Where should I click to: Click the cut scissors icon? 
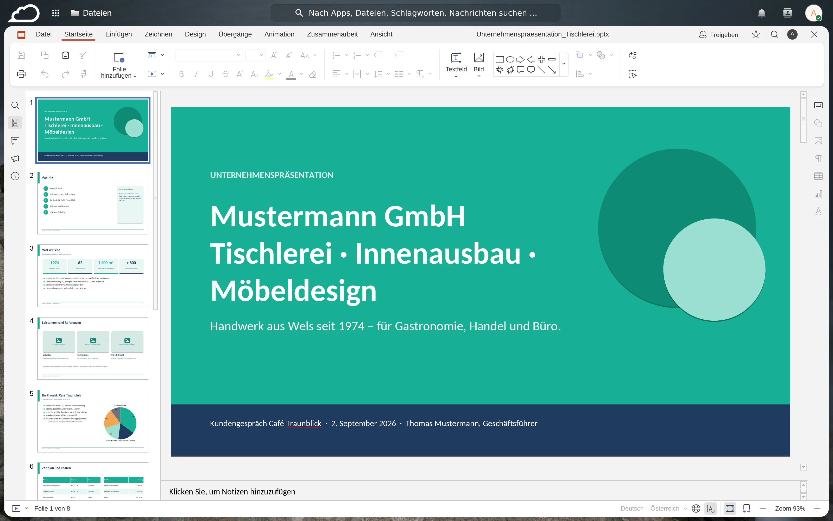coord(83,55)
